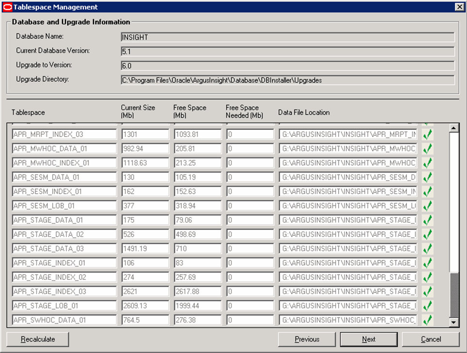Click current size field showing 982.94
Image resolution: width=467 pixels, height=353 pixels.
(x=145, y=149)
